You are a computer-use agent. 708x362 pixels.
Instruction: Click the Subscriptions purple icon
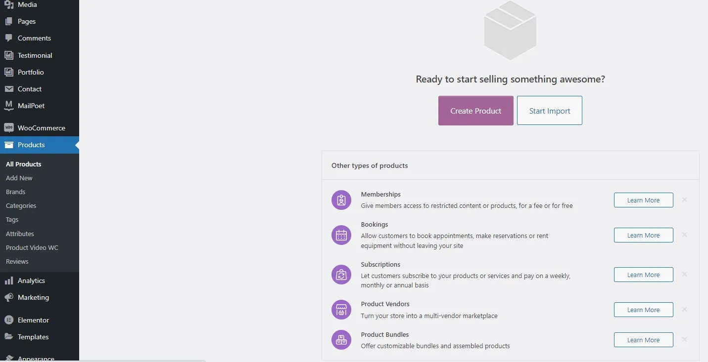(341, 275)
